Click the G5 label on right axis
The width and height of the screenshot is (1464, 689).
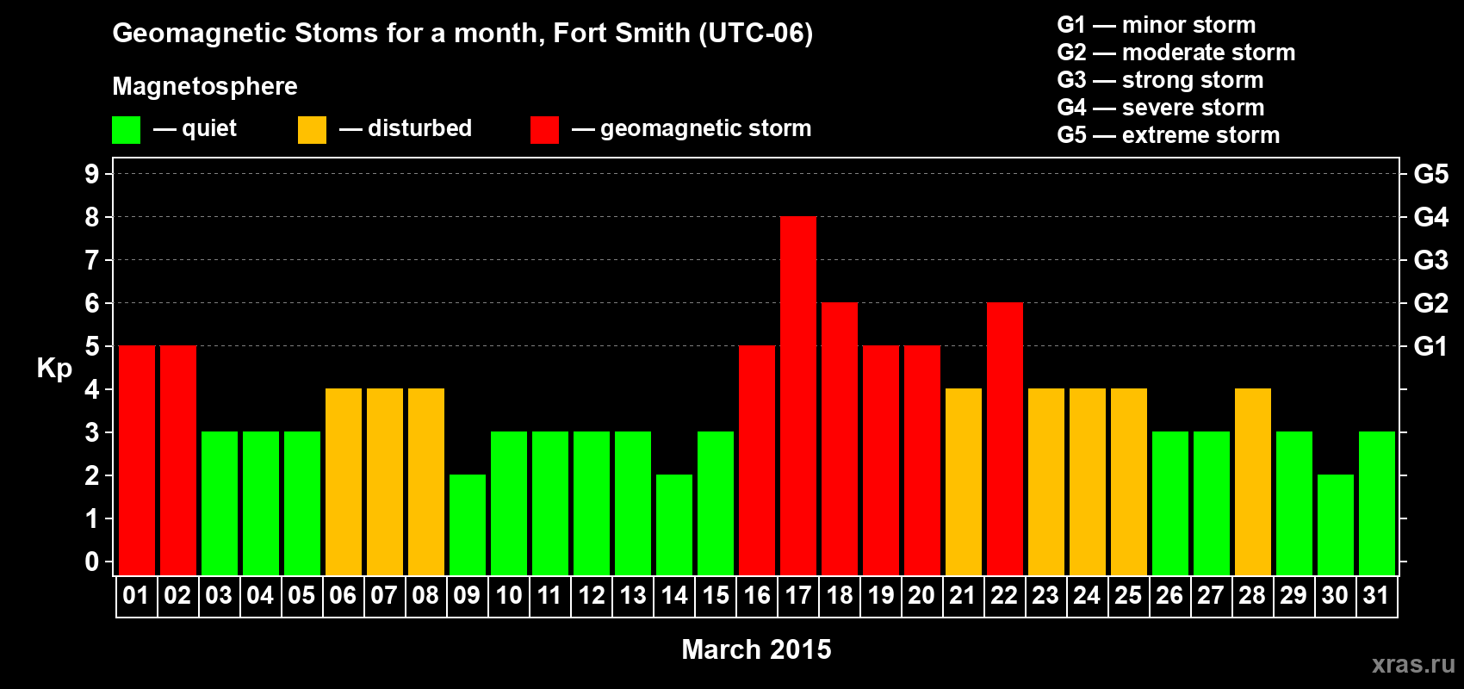(1431, 174)
